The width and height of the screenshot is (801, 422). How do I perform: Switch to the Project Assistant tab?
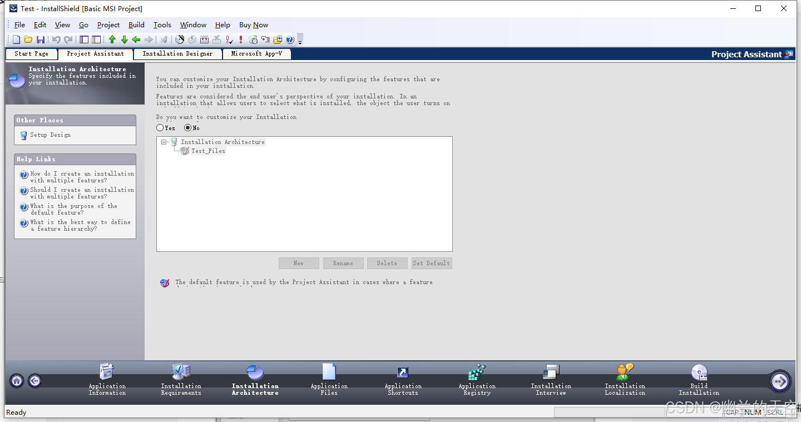coord(95,54)
